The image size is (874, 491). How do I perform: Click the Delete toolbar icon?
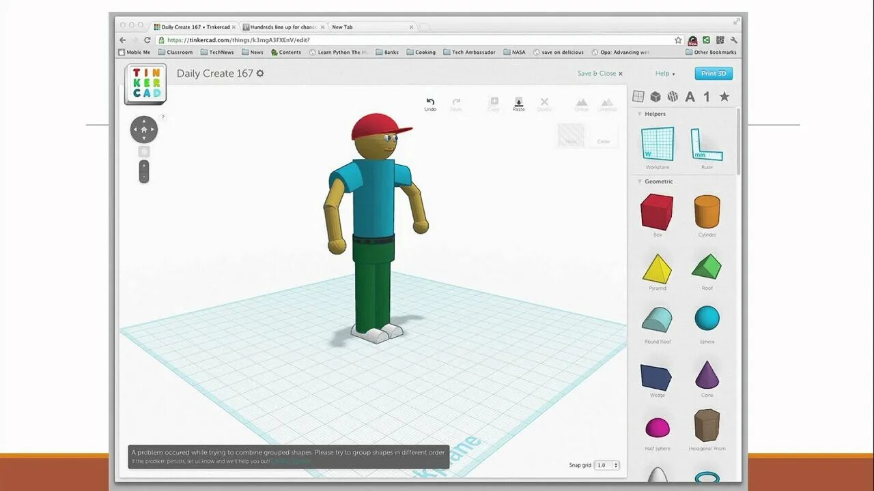pos(544,104)
